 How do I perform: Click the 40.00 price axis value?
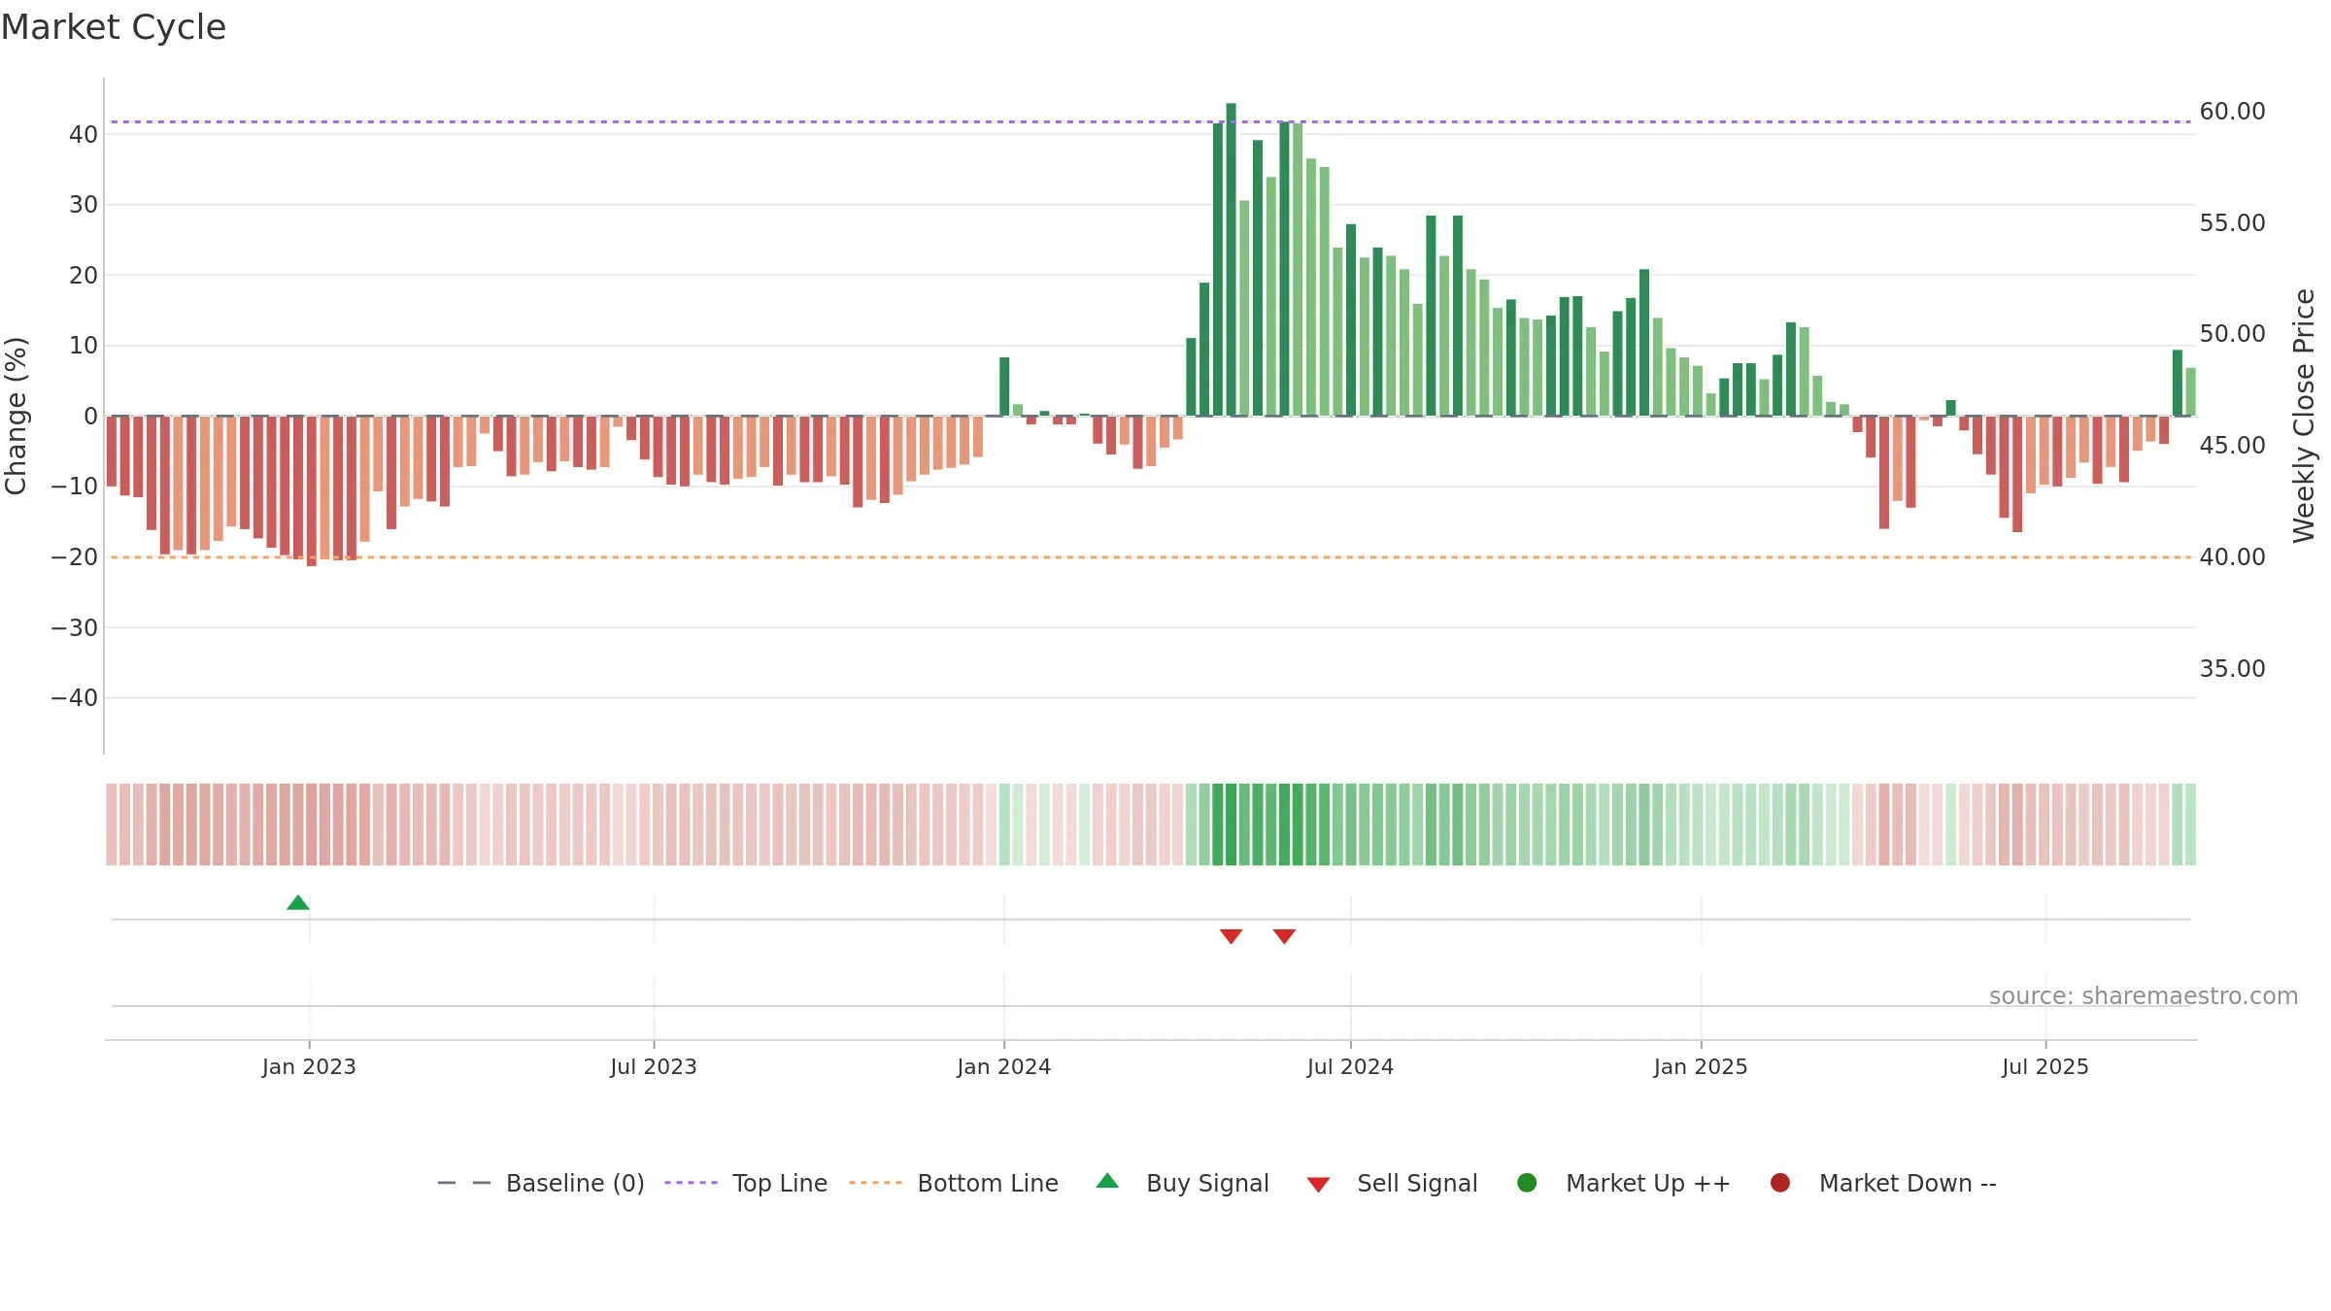coord(2232,557)
